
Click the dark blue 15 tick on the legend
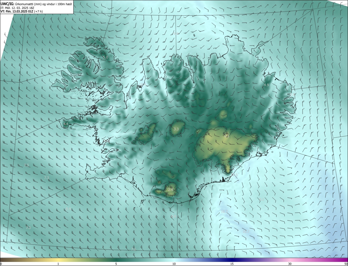coord(232,264)
